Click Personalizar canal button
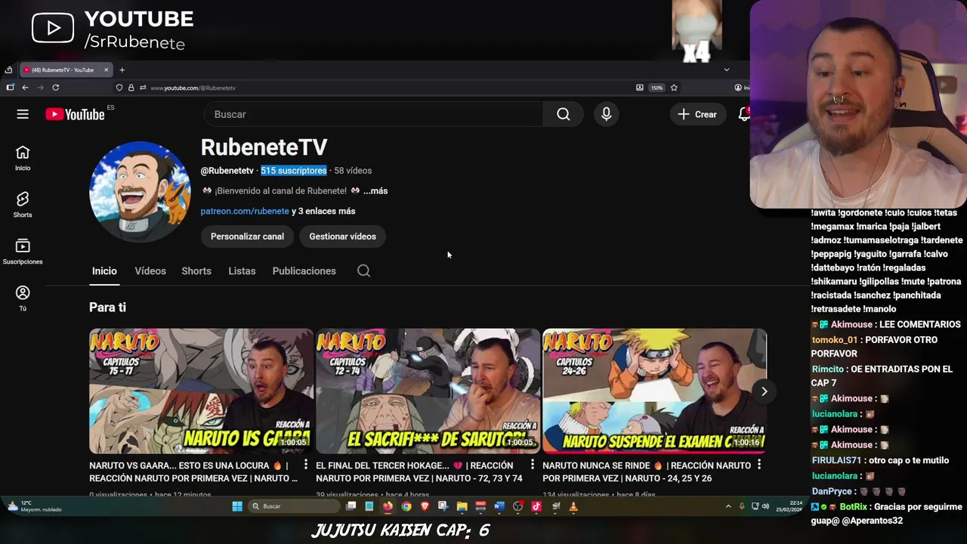 click(x=247, y=236)
